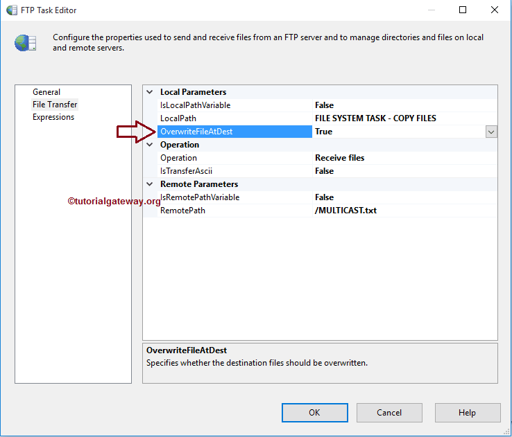Click the True value of OverwriteFileAtDest
The image size is (512, 437).
point(323,132)
